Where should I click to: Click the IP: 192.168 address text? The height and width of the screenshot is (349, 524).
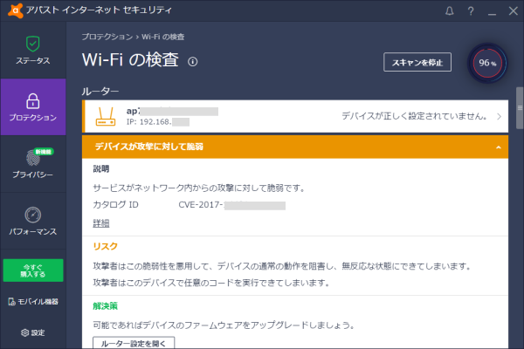158,122
